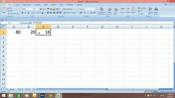Click the Office button
175x98 pixels.
(3, 3)
